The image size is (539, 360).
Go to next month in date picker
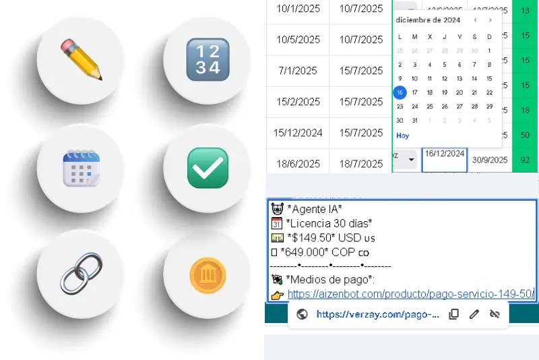(x=490, y=20)
